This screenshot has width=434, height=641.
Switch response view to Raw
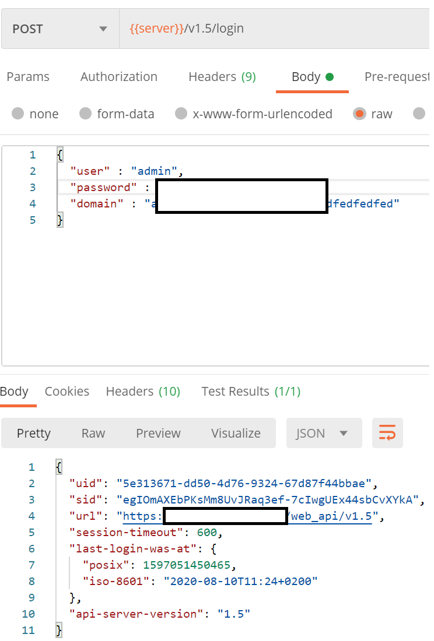[93, 433]
